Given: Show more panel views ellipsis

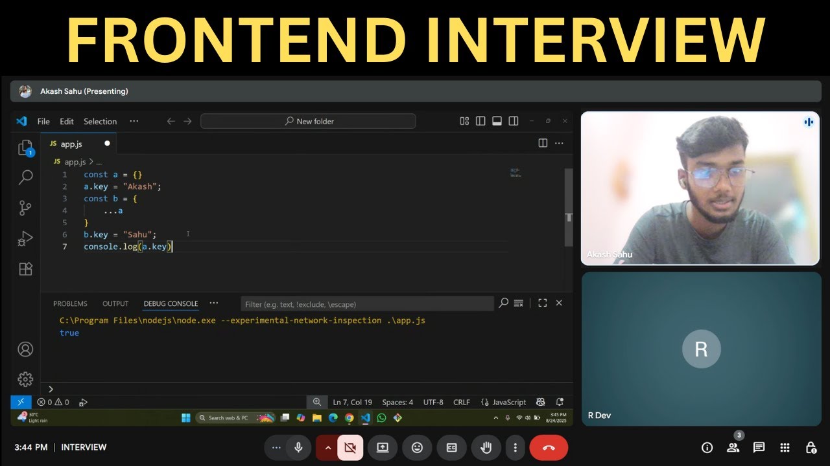Looking at the screenshot, I should tap(213, 303).
